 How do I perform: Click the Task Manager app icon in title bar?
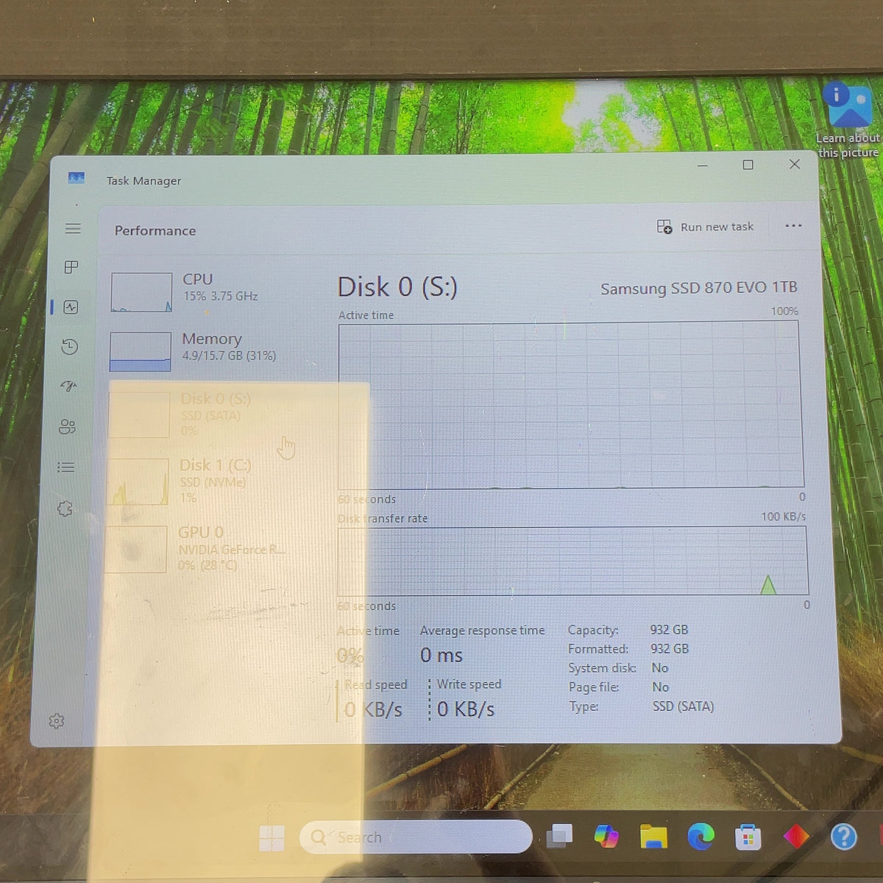76,178
